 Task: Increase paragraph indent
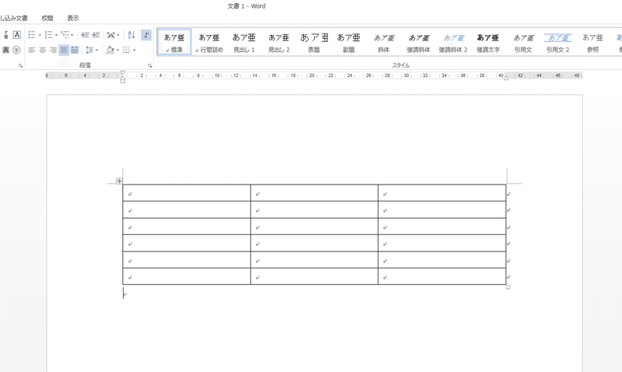tap(96, 35)
